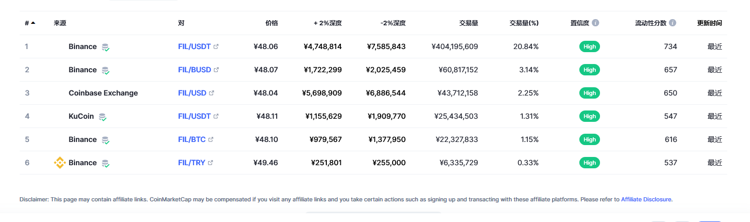
Task: Open the external link icon beside FIL/BUSD
Action: click(216, 70)
